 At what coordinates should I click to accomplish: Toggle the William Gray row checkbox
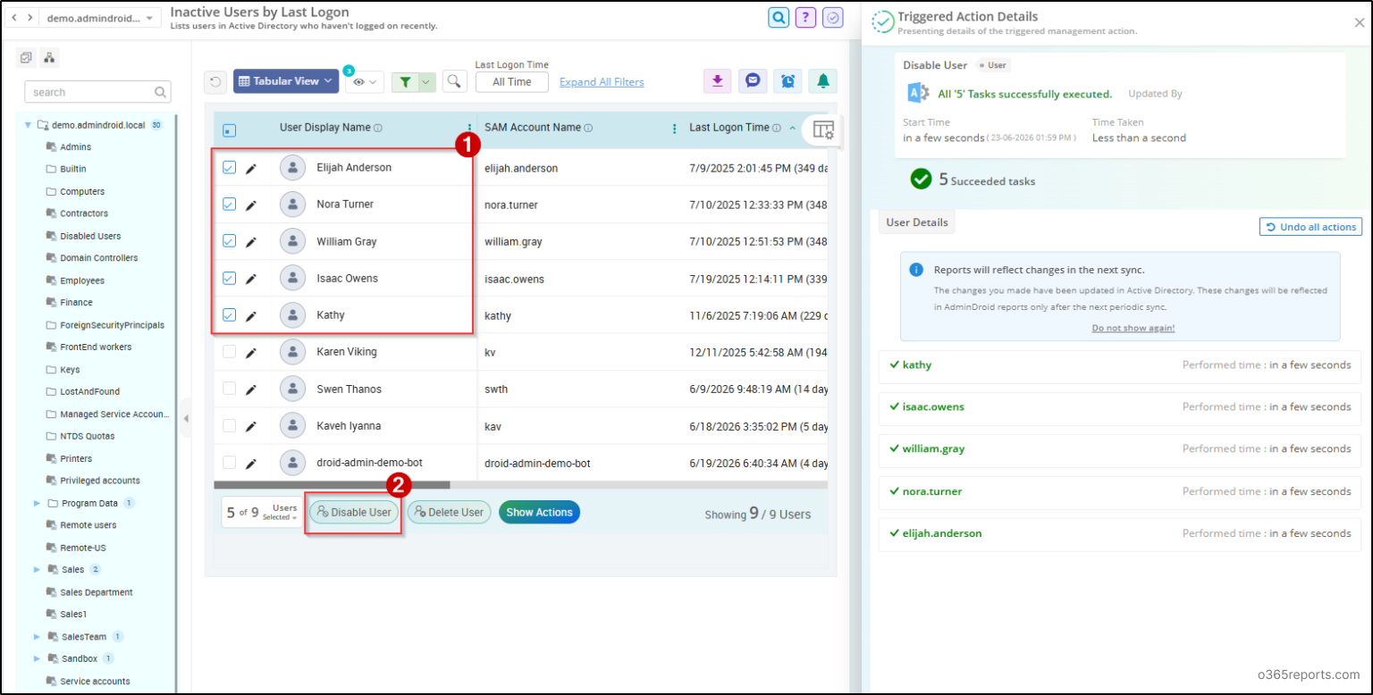pos(229,241)
